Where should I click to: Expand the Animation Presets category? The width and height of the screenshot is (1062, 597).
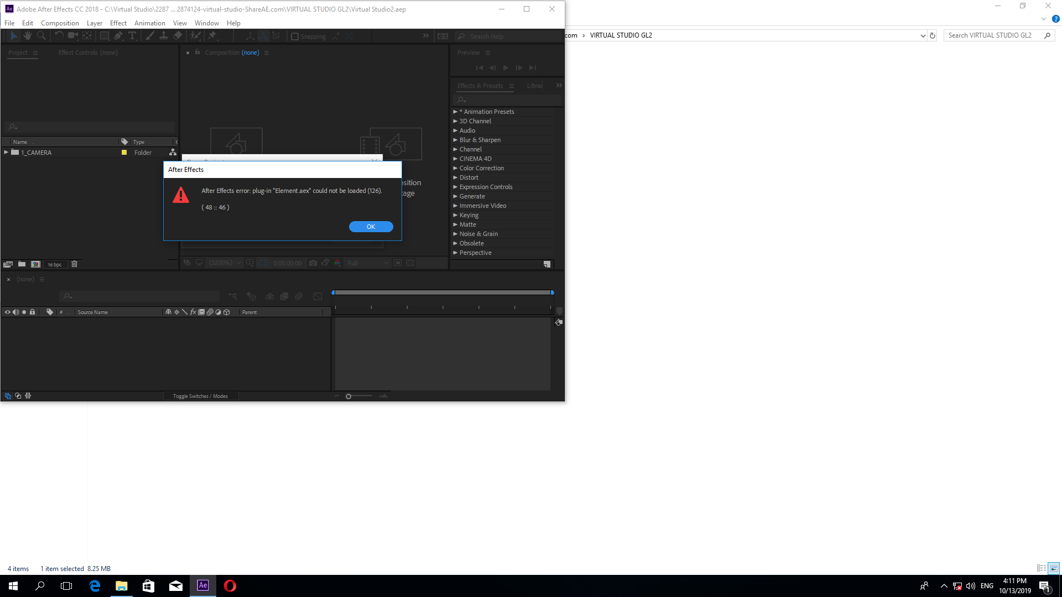[x=456, y=112]
